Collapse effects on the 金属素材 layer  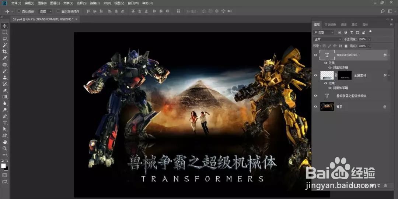(389, 75)
